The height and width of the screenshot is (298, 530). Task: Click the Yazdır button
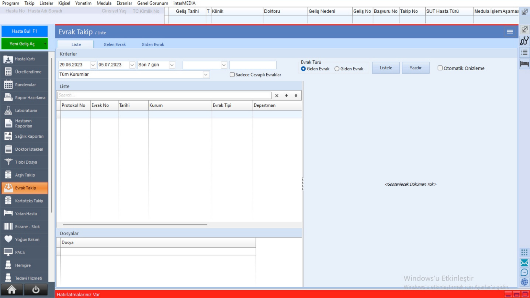415,68
